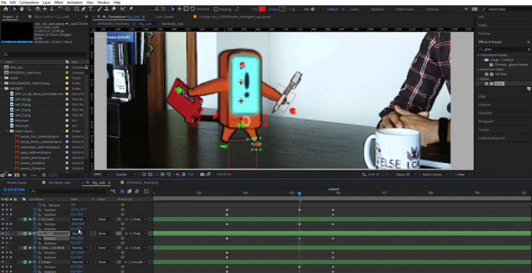Viewport: 532px width, 273px height.
Task: Switch to EPISODIO1_finalComp timeline tab
Action: pyautogui.click(x=142, y=183)
